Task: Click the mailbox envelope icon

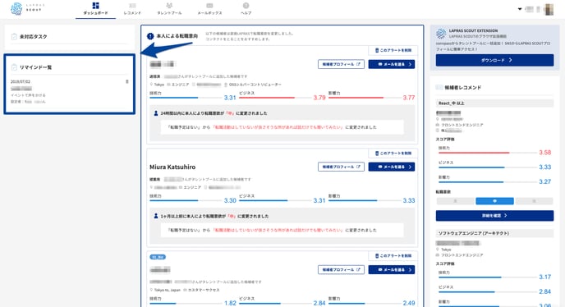Action: pyautogui.click(x=209, y=6)
